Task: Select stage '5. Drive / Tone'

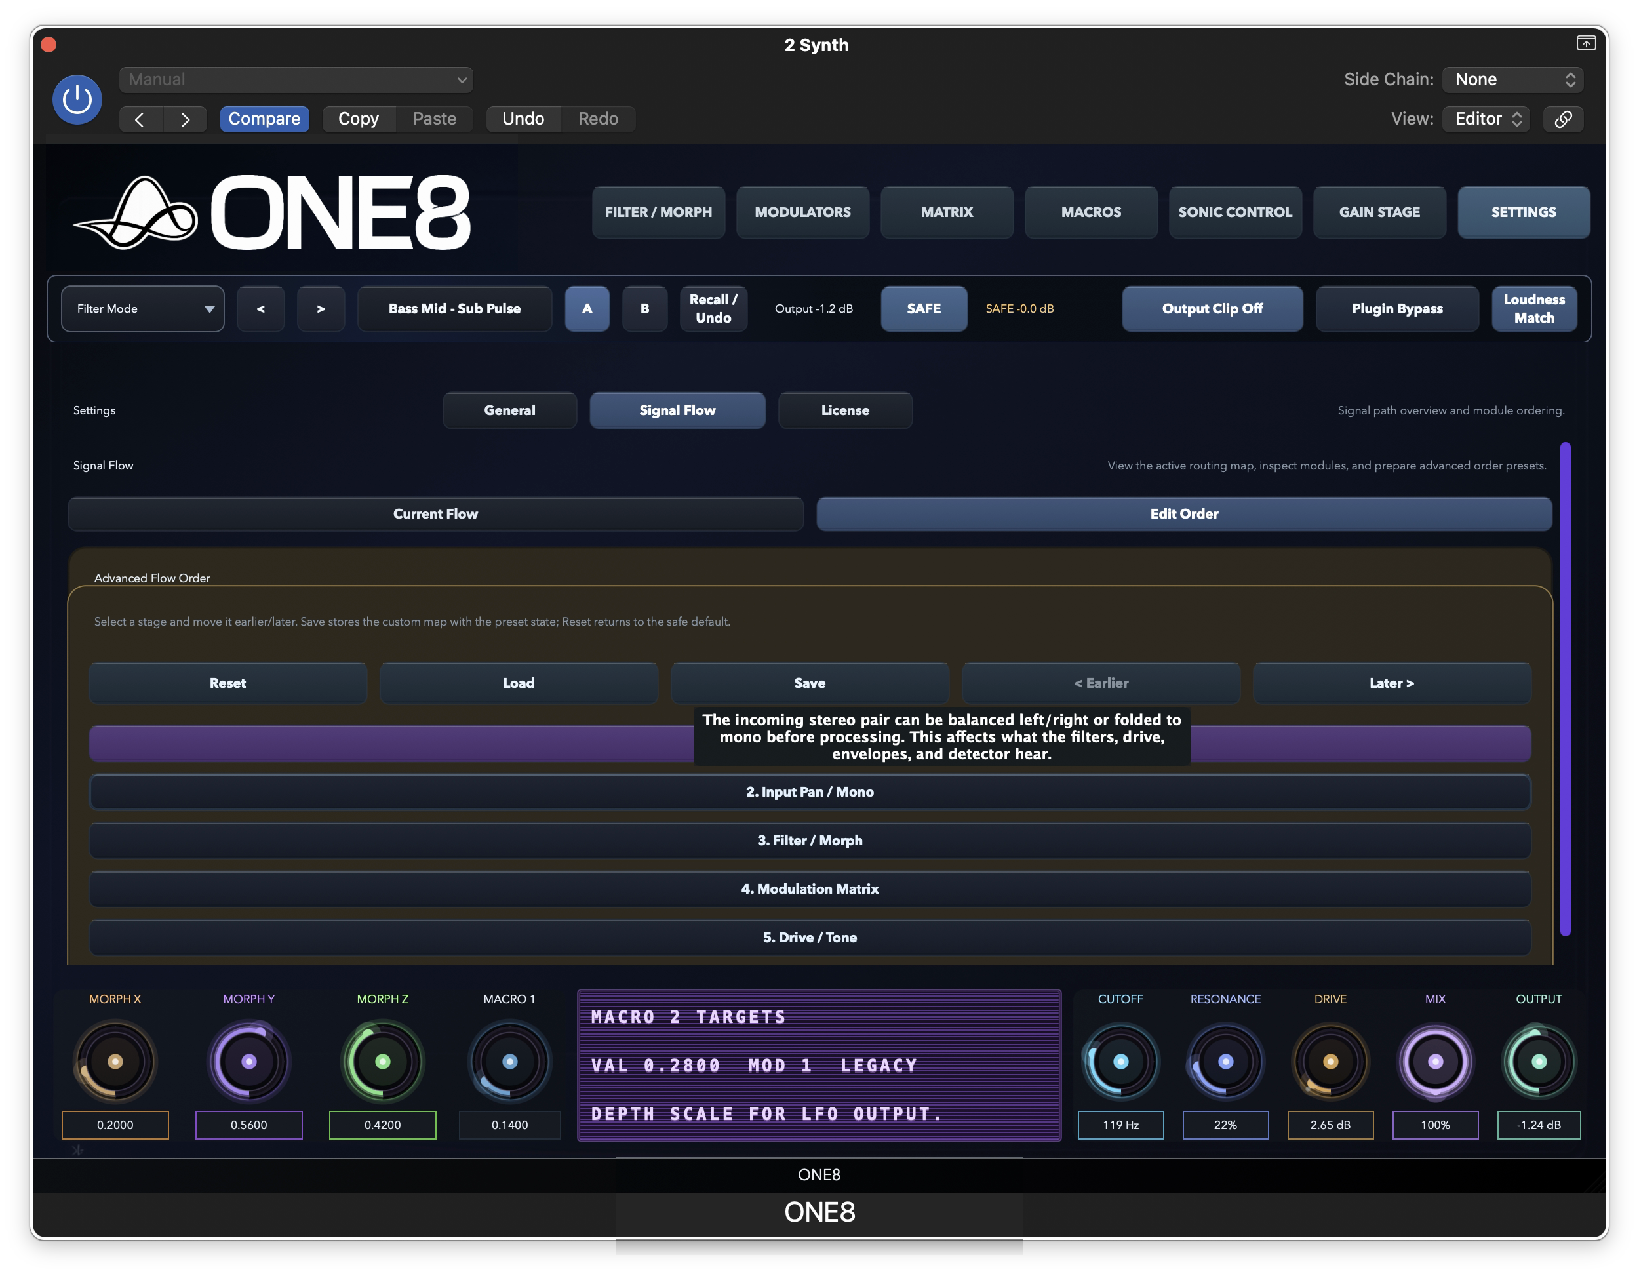Action: click(810, 938)
